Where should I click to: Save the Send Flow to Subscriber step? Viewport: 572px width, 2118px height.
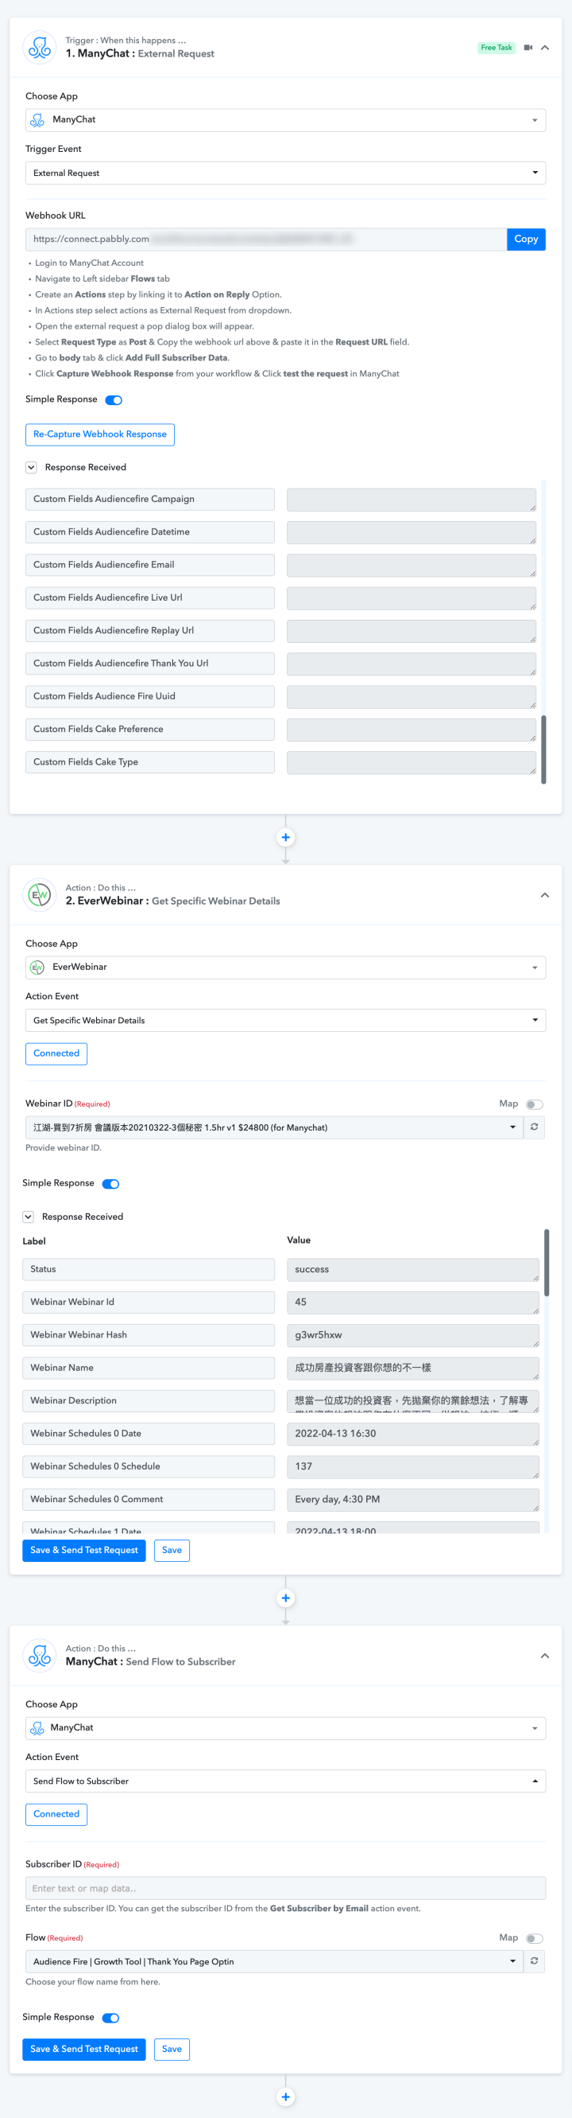point(172,2049)
